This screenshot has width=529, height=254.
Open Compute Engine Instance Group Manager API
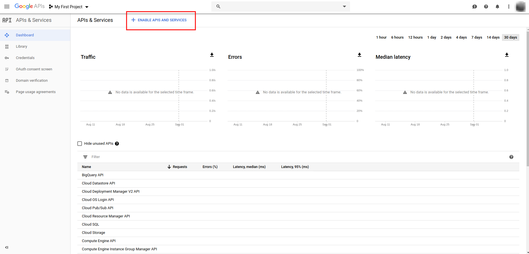[x=298, y=249]
